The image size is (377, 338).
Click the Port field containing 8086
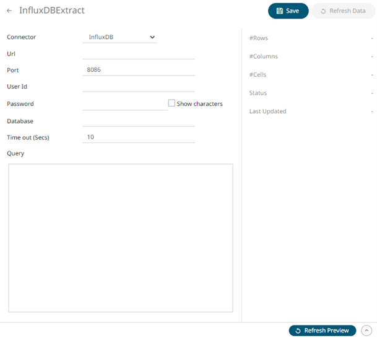pos(138,70)
